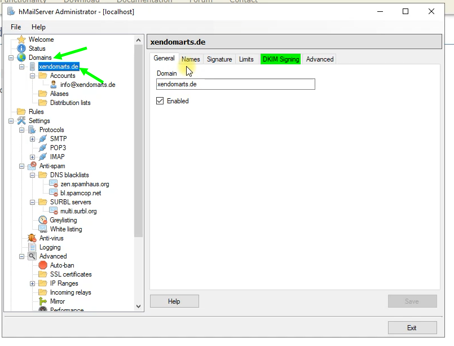Select info@xendomarts.de account in tree

point(88,85)
